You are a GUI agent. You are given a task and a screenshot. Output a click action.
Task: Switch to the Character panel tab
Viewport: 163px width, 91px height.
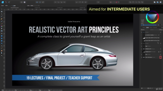point(155,28)
